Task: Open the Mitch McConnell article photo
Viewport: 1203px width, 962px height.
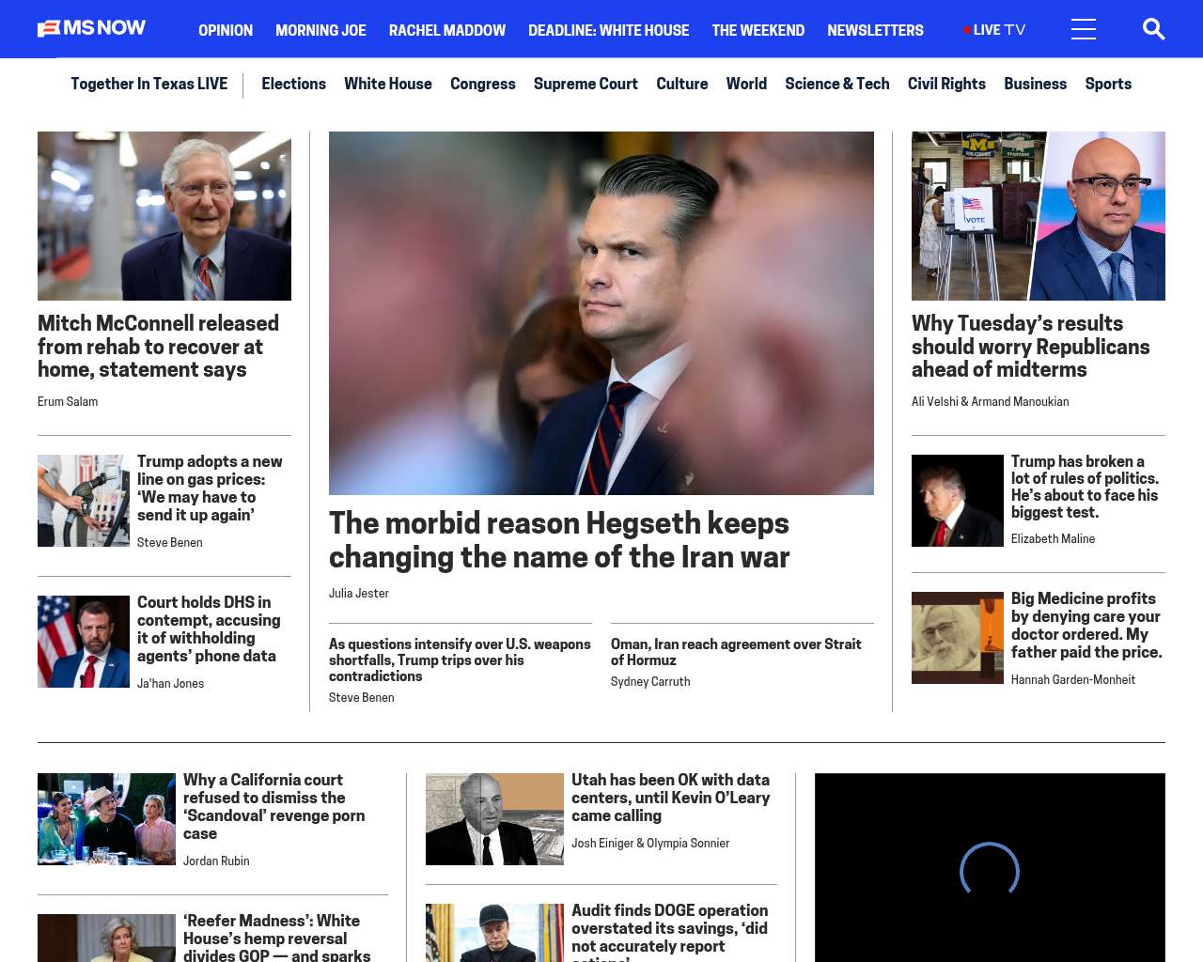Action: 164,216
